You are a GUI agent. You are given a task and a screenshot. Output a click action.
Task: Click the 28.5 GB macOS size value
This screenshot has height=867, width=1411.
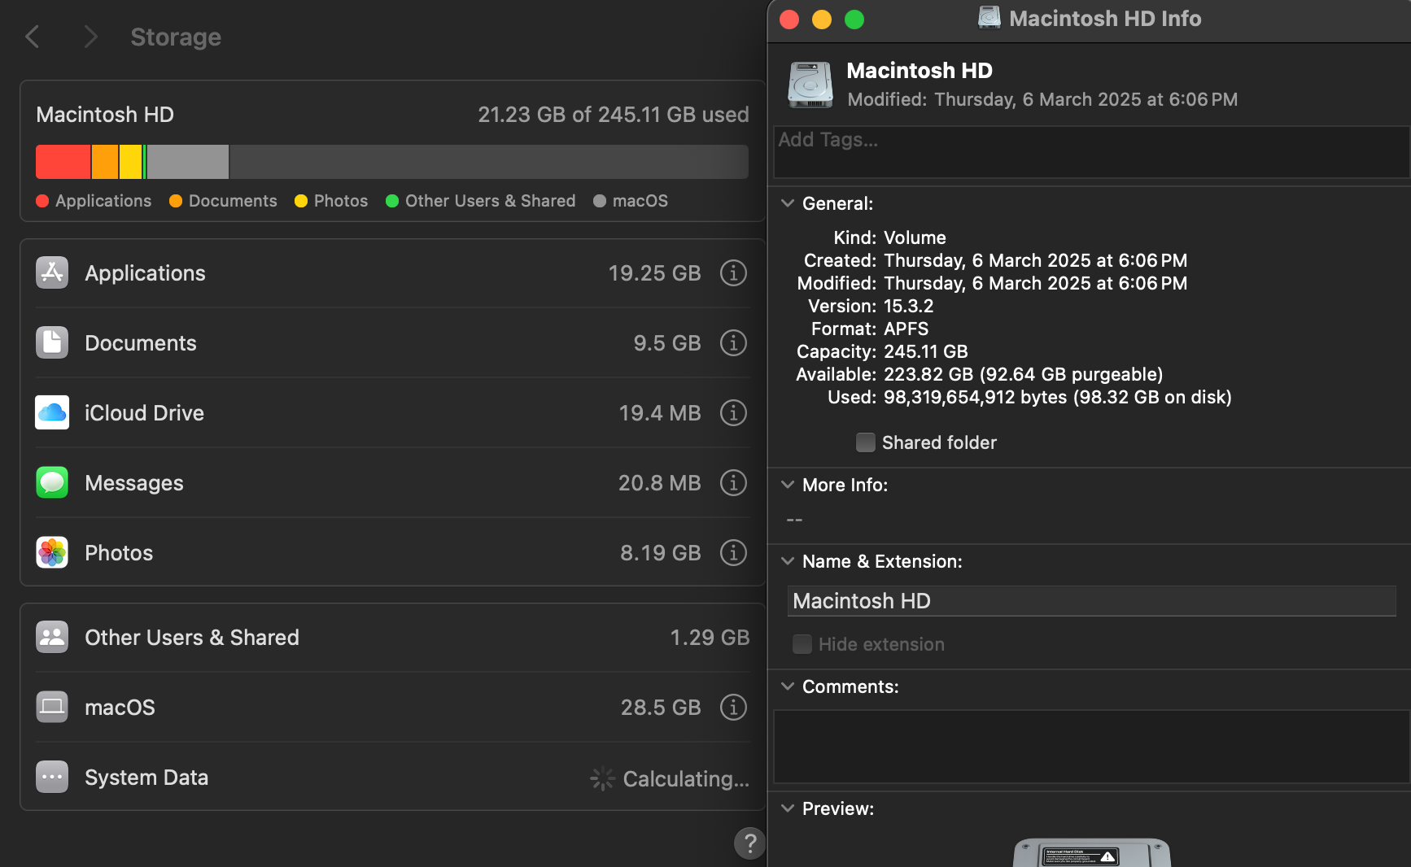661,708
